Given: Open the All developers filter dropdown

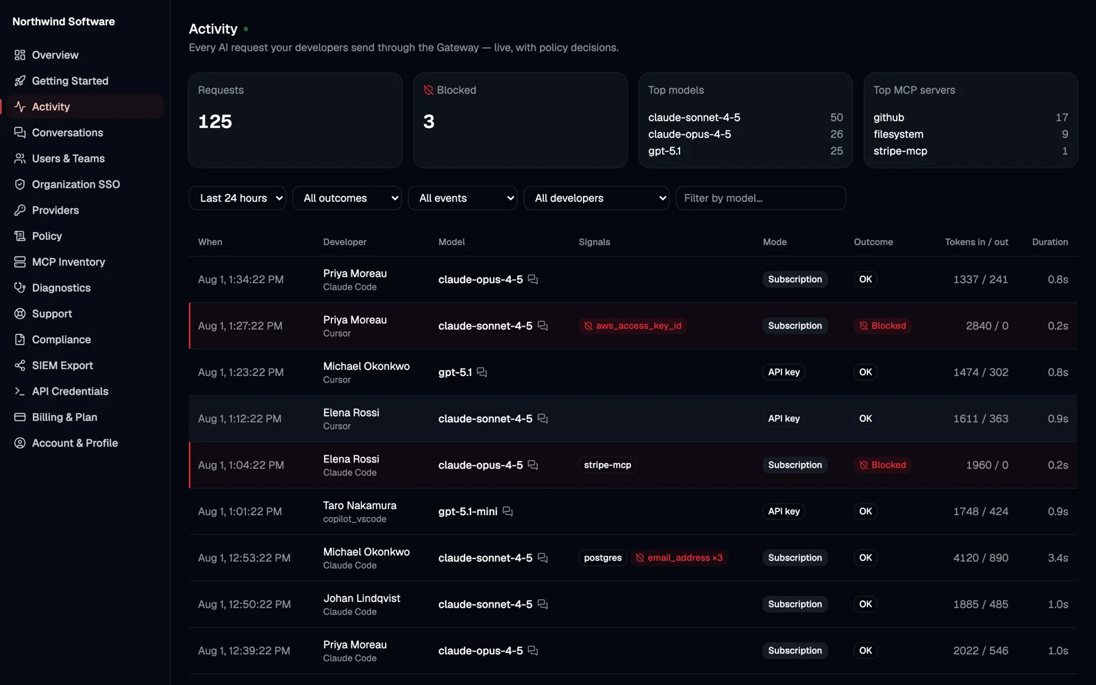Looking at the screenshot, I should tap(597, 198).
